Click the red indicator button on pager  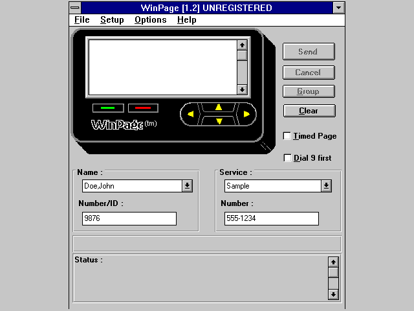pyautogui.click(x=143, y=108)
